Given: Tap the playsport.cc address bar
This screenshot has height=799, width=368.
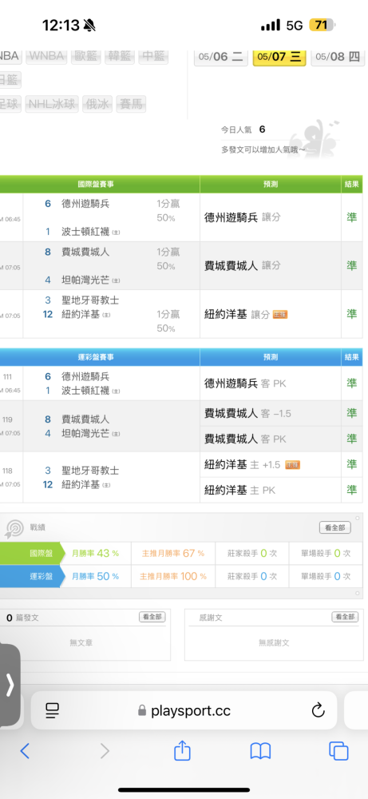Looking at the screenshot, I should pos(184,710).
